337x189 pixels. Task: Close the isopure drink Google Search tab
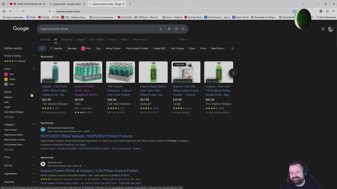[84, 4]
